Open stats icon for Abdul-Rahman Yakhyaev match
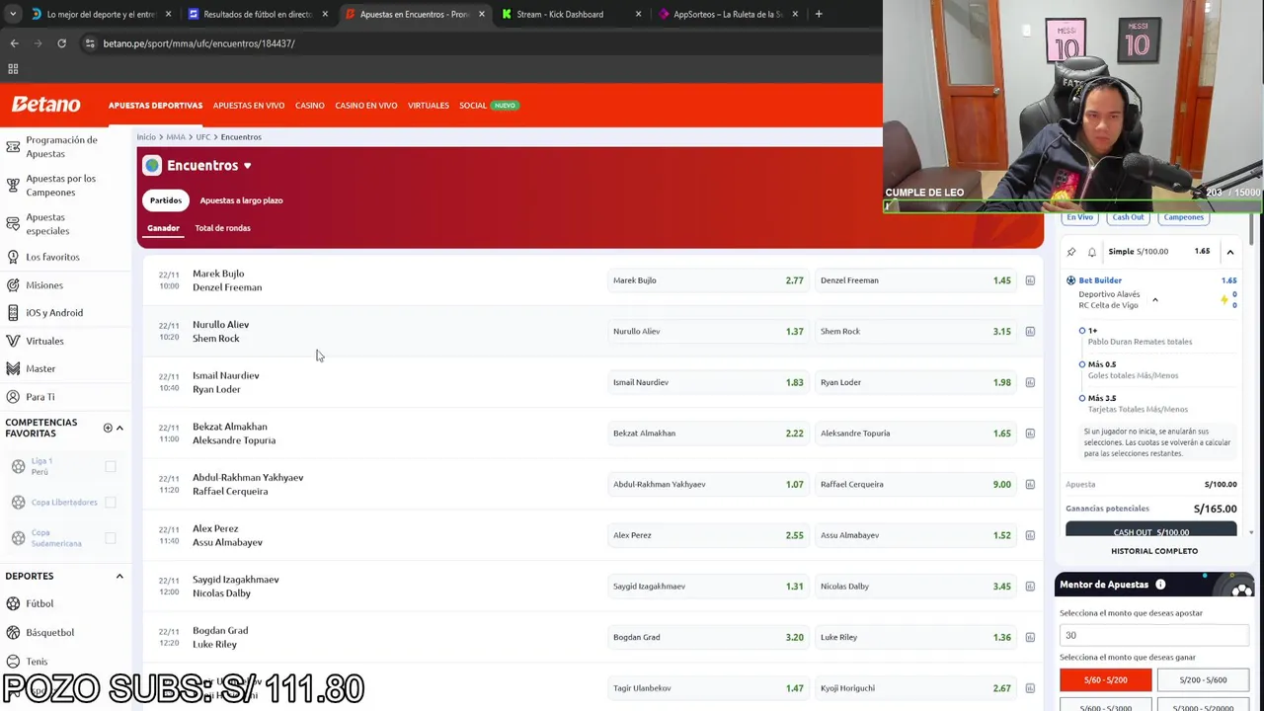Image resolution: width=1264 pixels, height=711 pixels. [x=1030, y=485]
